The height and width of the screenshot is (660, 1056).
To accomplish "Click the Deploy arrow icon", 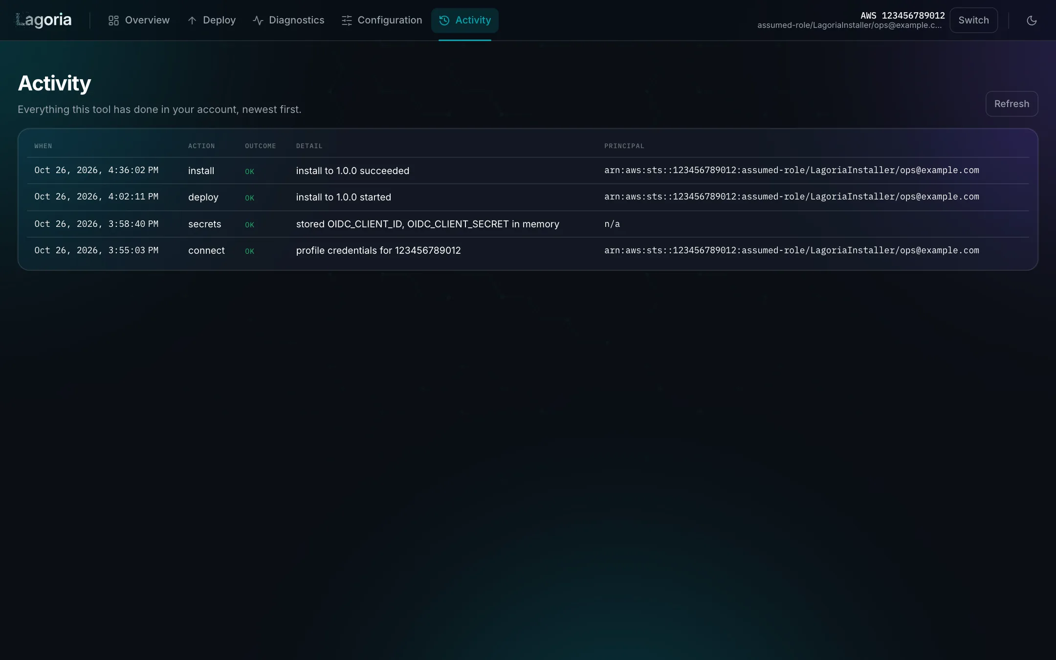I will point(192,21).
